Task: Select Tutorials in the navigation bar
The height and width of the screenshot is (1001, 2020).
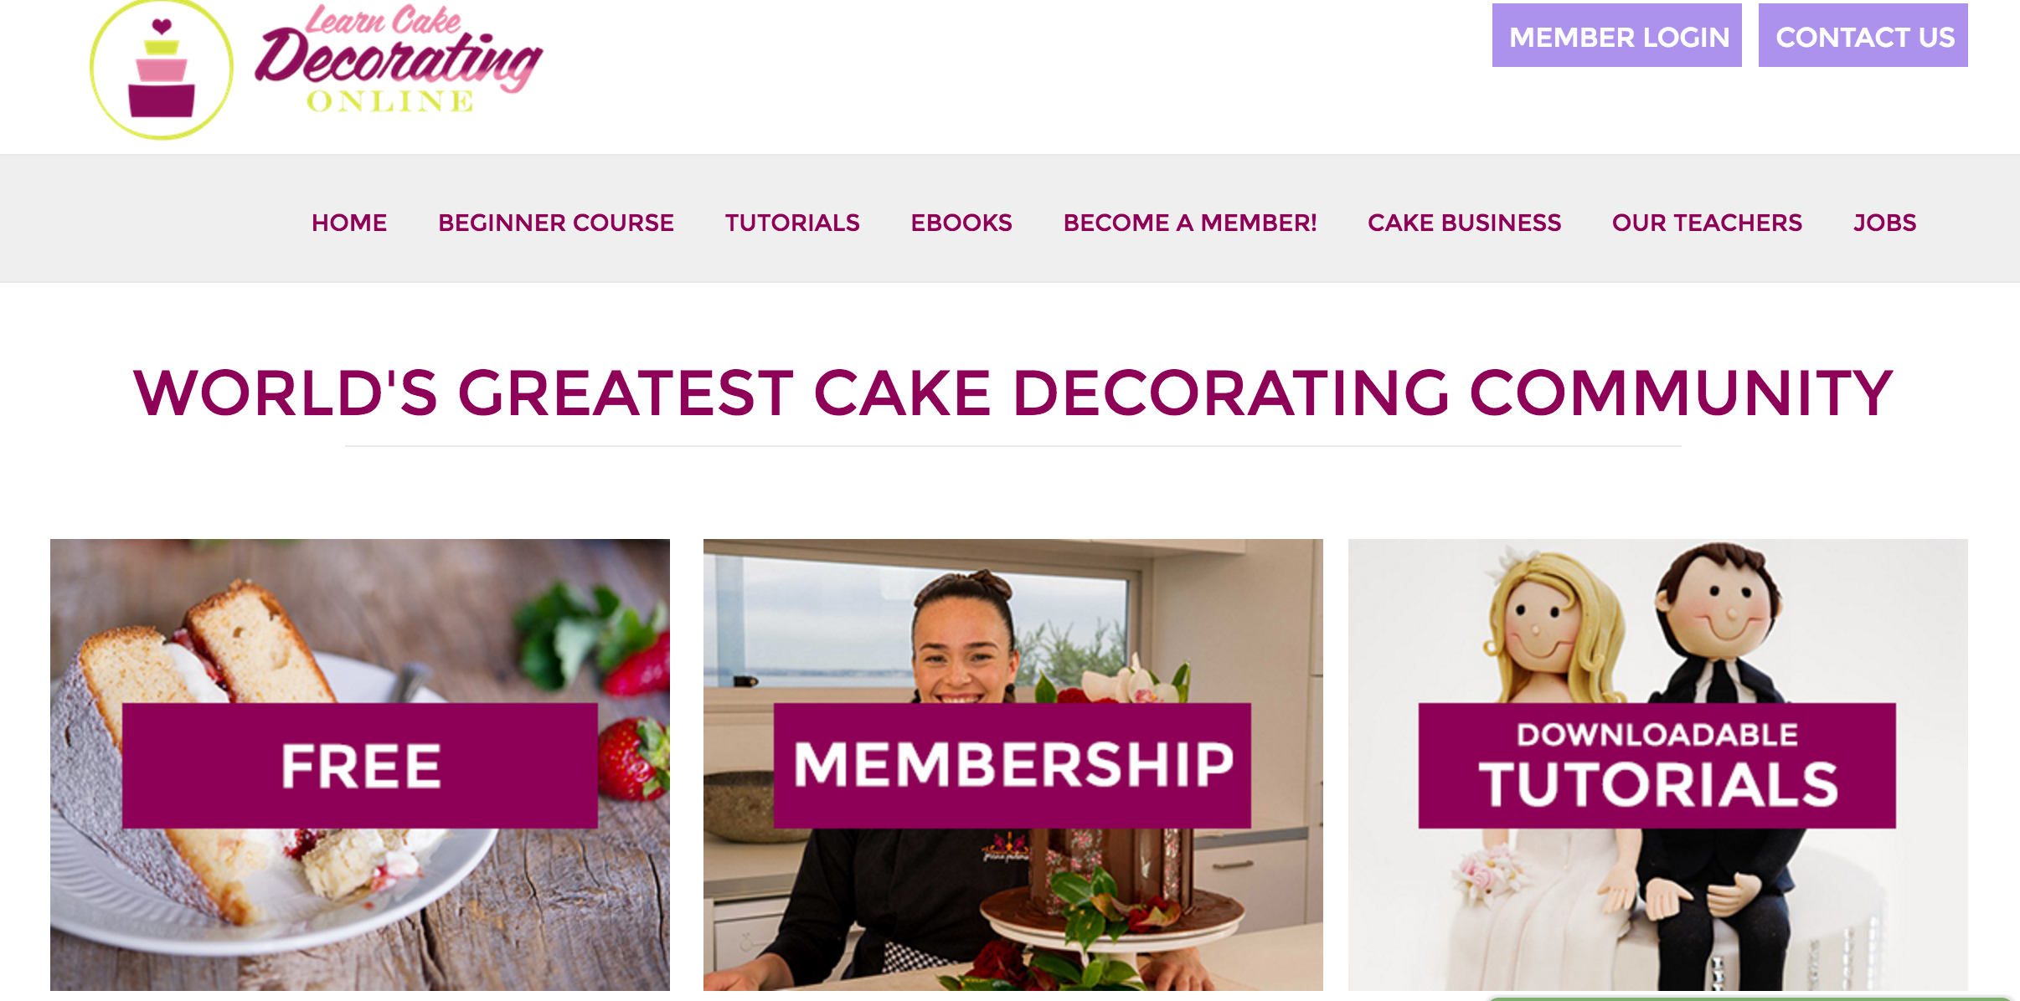Action: [x=792, y=223]
